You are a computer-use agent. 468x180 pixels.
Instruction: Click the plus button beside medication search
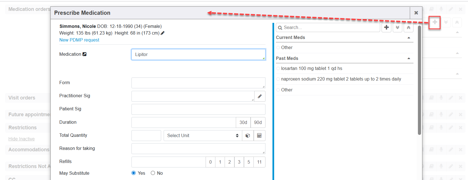pyautogui.click(x=386, y=27)
